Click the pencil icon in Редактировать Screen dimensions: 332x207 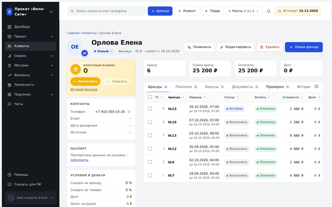click(x=222, y=47)
